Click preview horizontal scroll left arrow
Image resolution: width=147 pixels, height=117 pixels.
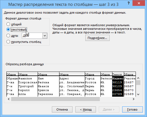(9, 99)
